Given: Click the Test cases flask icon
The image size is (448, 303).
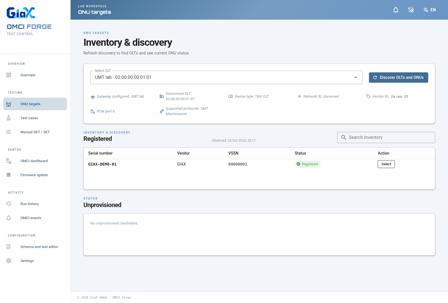Looking at the screenshot, I should (9, 118).
